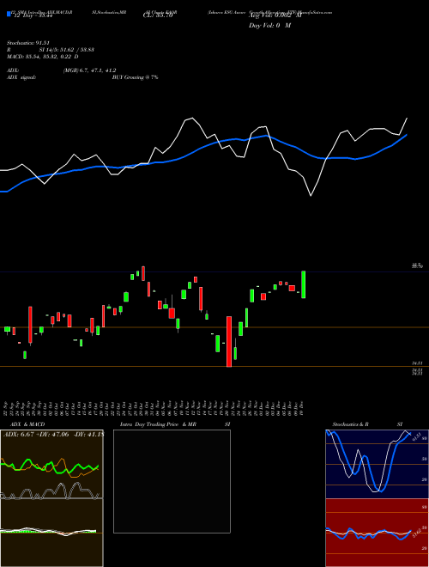Open the MunafaSutra.com link in the header
The height and width of the screenshot is (567, 429).
pyautogui.click(x=316, y=12)
